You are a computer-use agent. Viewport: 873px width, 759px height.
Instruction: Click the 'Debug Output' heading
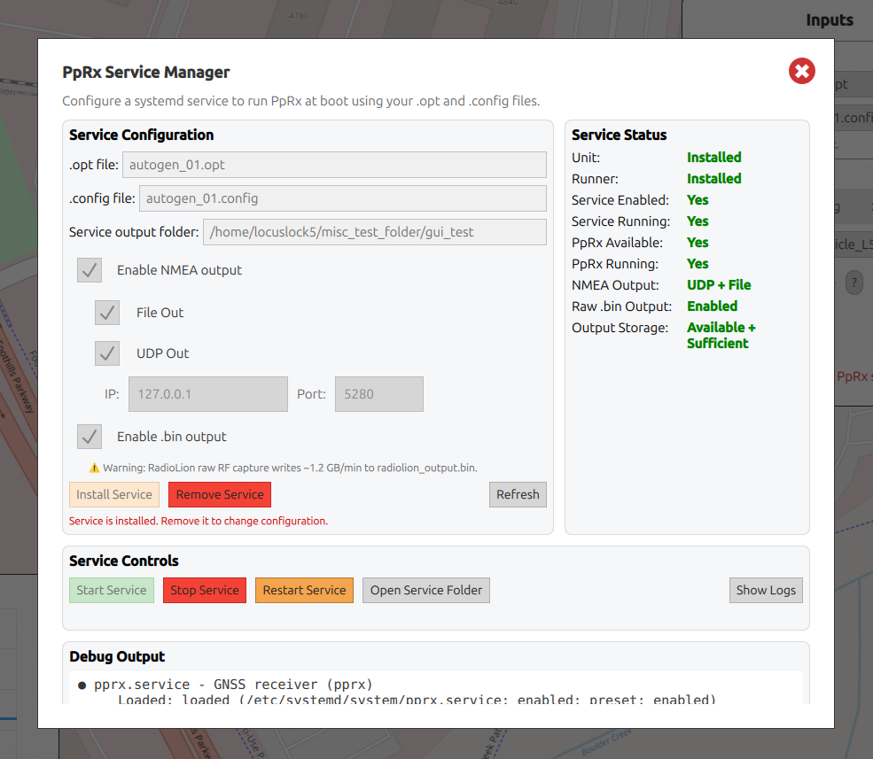pos(117,657)
